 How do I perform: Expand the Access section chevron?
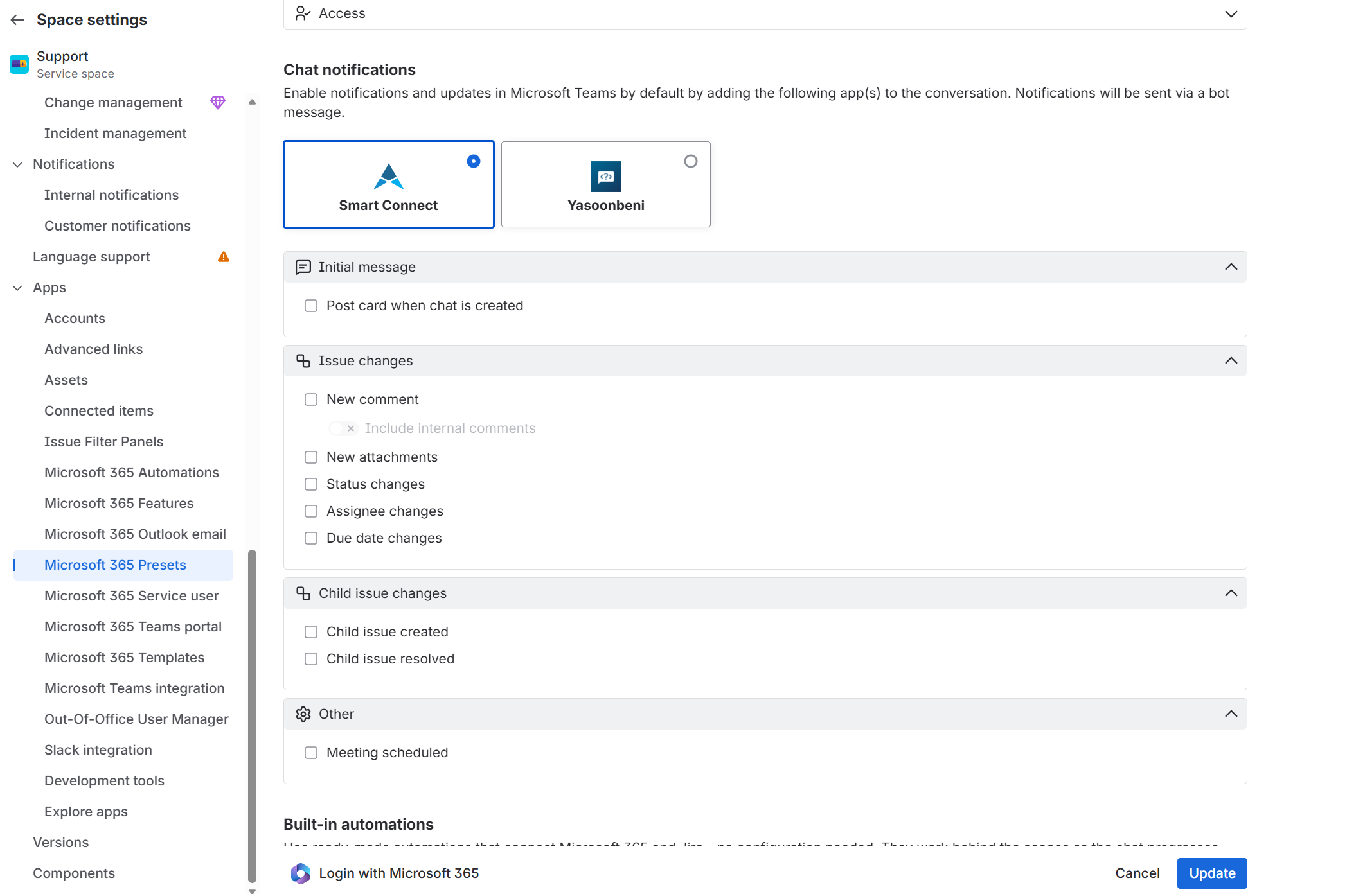pyautogui.click(x=1231, y=13)
